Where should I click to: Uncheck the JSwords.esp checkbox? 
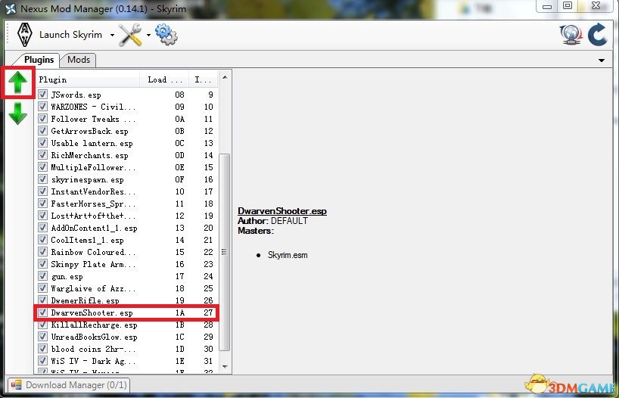pos(42,95)
